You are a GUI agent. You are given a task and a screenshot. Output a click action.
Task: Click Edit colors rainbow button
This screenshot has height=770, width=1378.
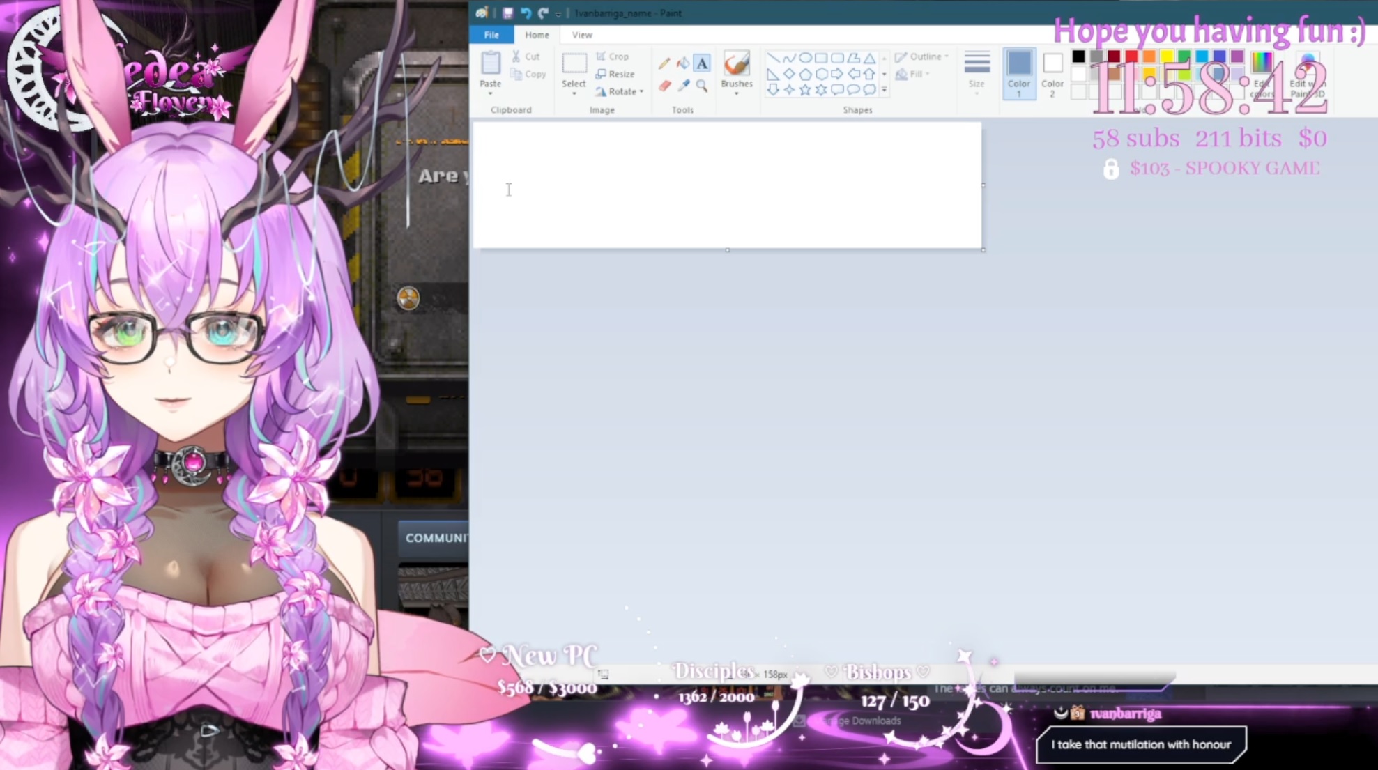pyautogui.click(x=1262, y=74)
